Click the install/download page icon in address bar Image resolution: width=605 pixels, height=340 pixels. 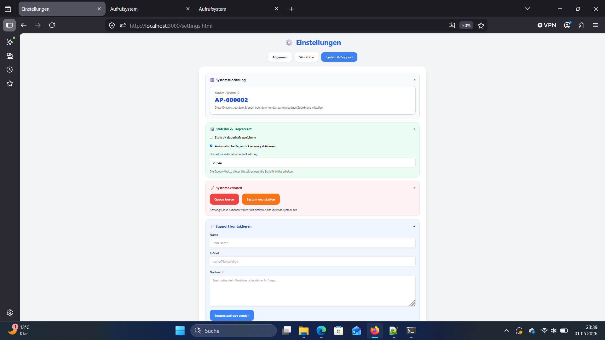click(452, 25)
